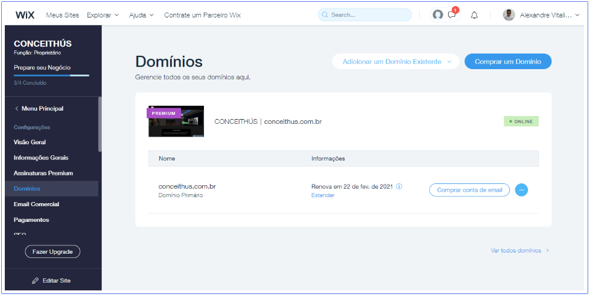Open the chat messages icon
This screenshot has height=297, width=590.
pyautogui.click(x=452, y=15)
